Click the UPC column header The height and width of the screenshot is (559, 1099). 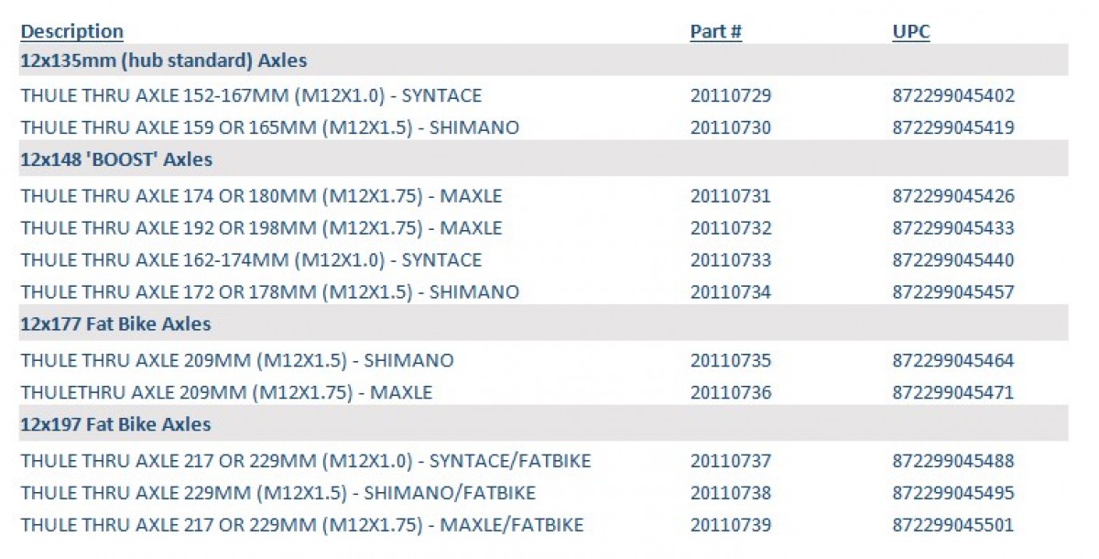(x=910, y=31)
